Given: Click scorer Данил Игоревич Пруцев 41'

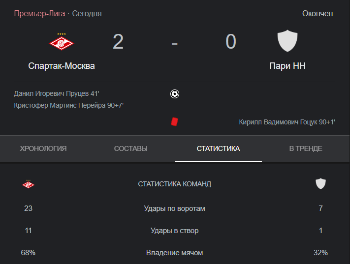Looking at the screenshot, I should [57, 93].
